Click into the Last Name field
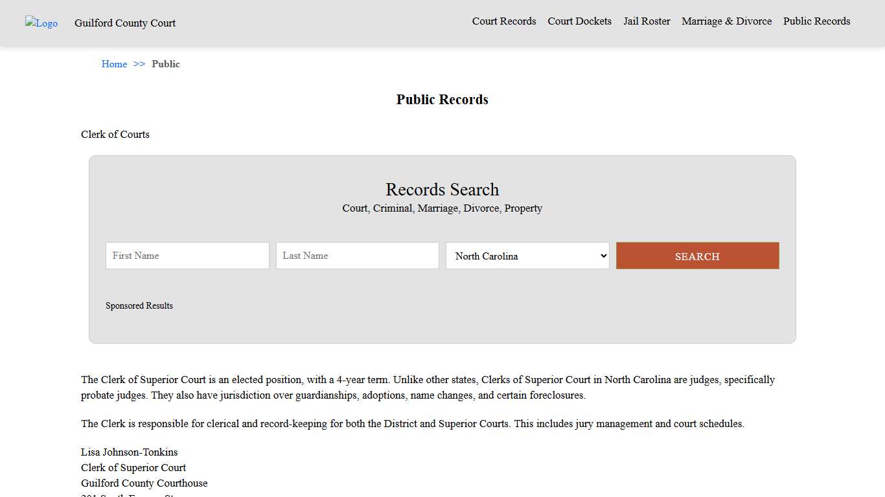885x497 pixels. (x=357, y=256)
